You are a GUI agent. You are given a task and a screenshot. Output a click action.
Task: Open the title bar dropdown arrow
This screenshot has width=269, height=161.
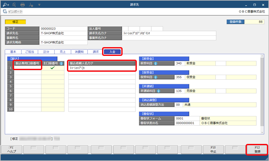[39, 5]
